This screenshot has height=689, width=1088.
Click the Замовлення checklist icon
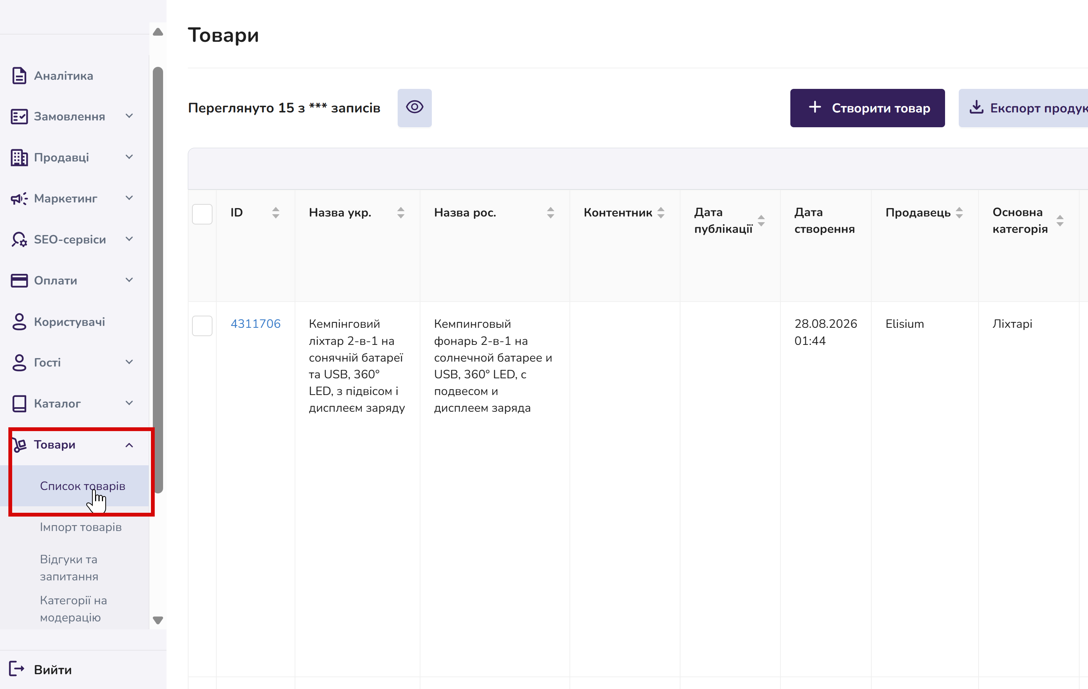pos(19,117)
